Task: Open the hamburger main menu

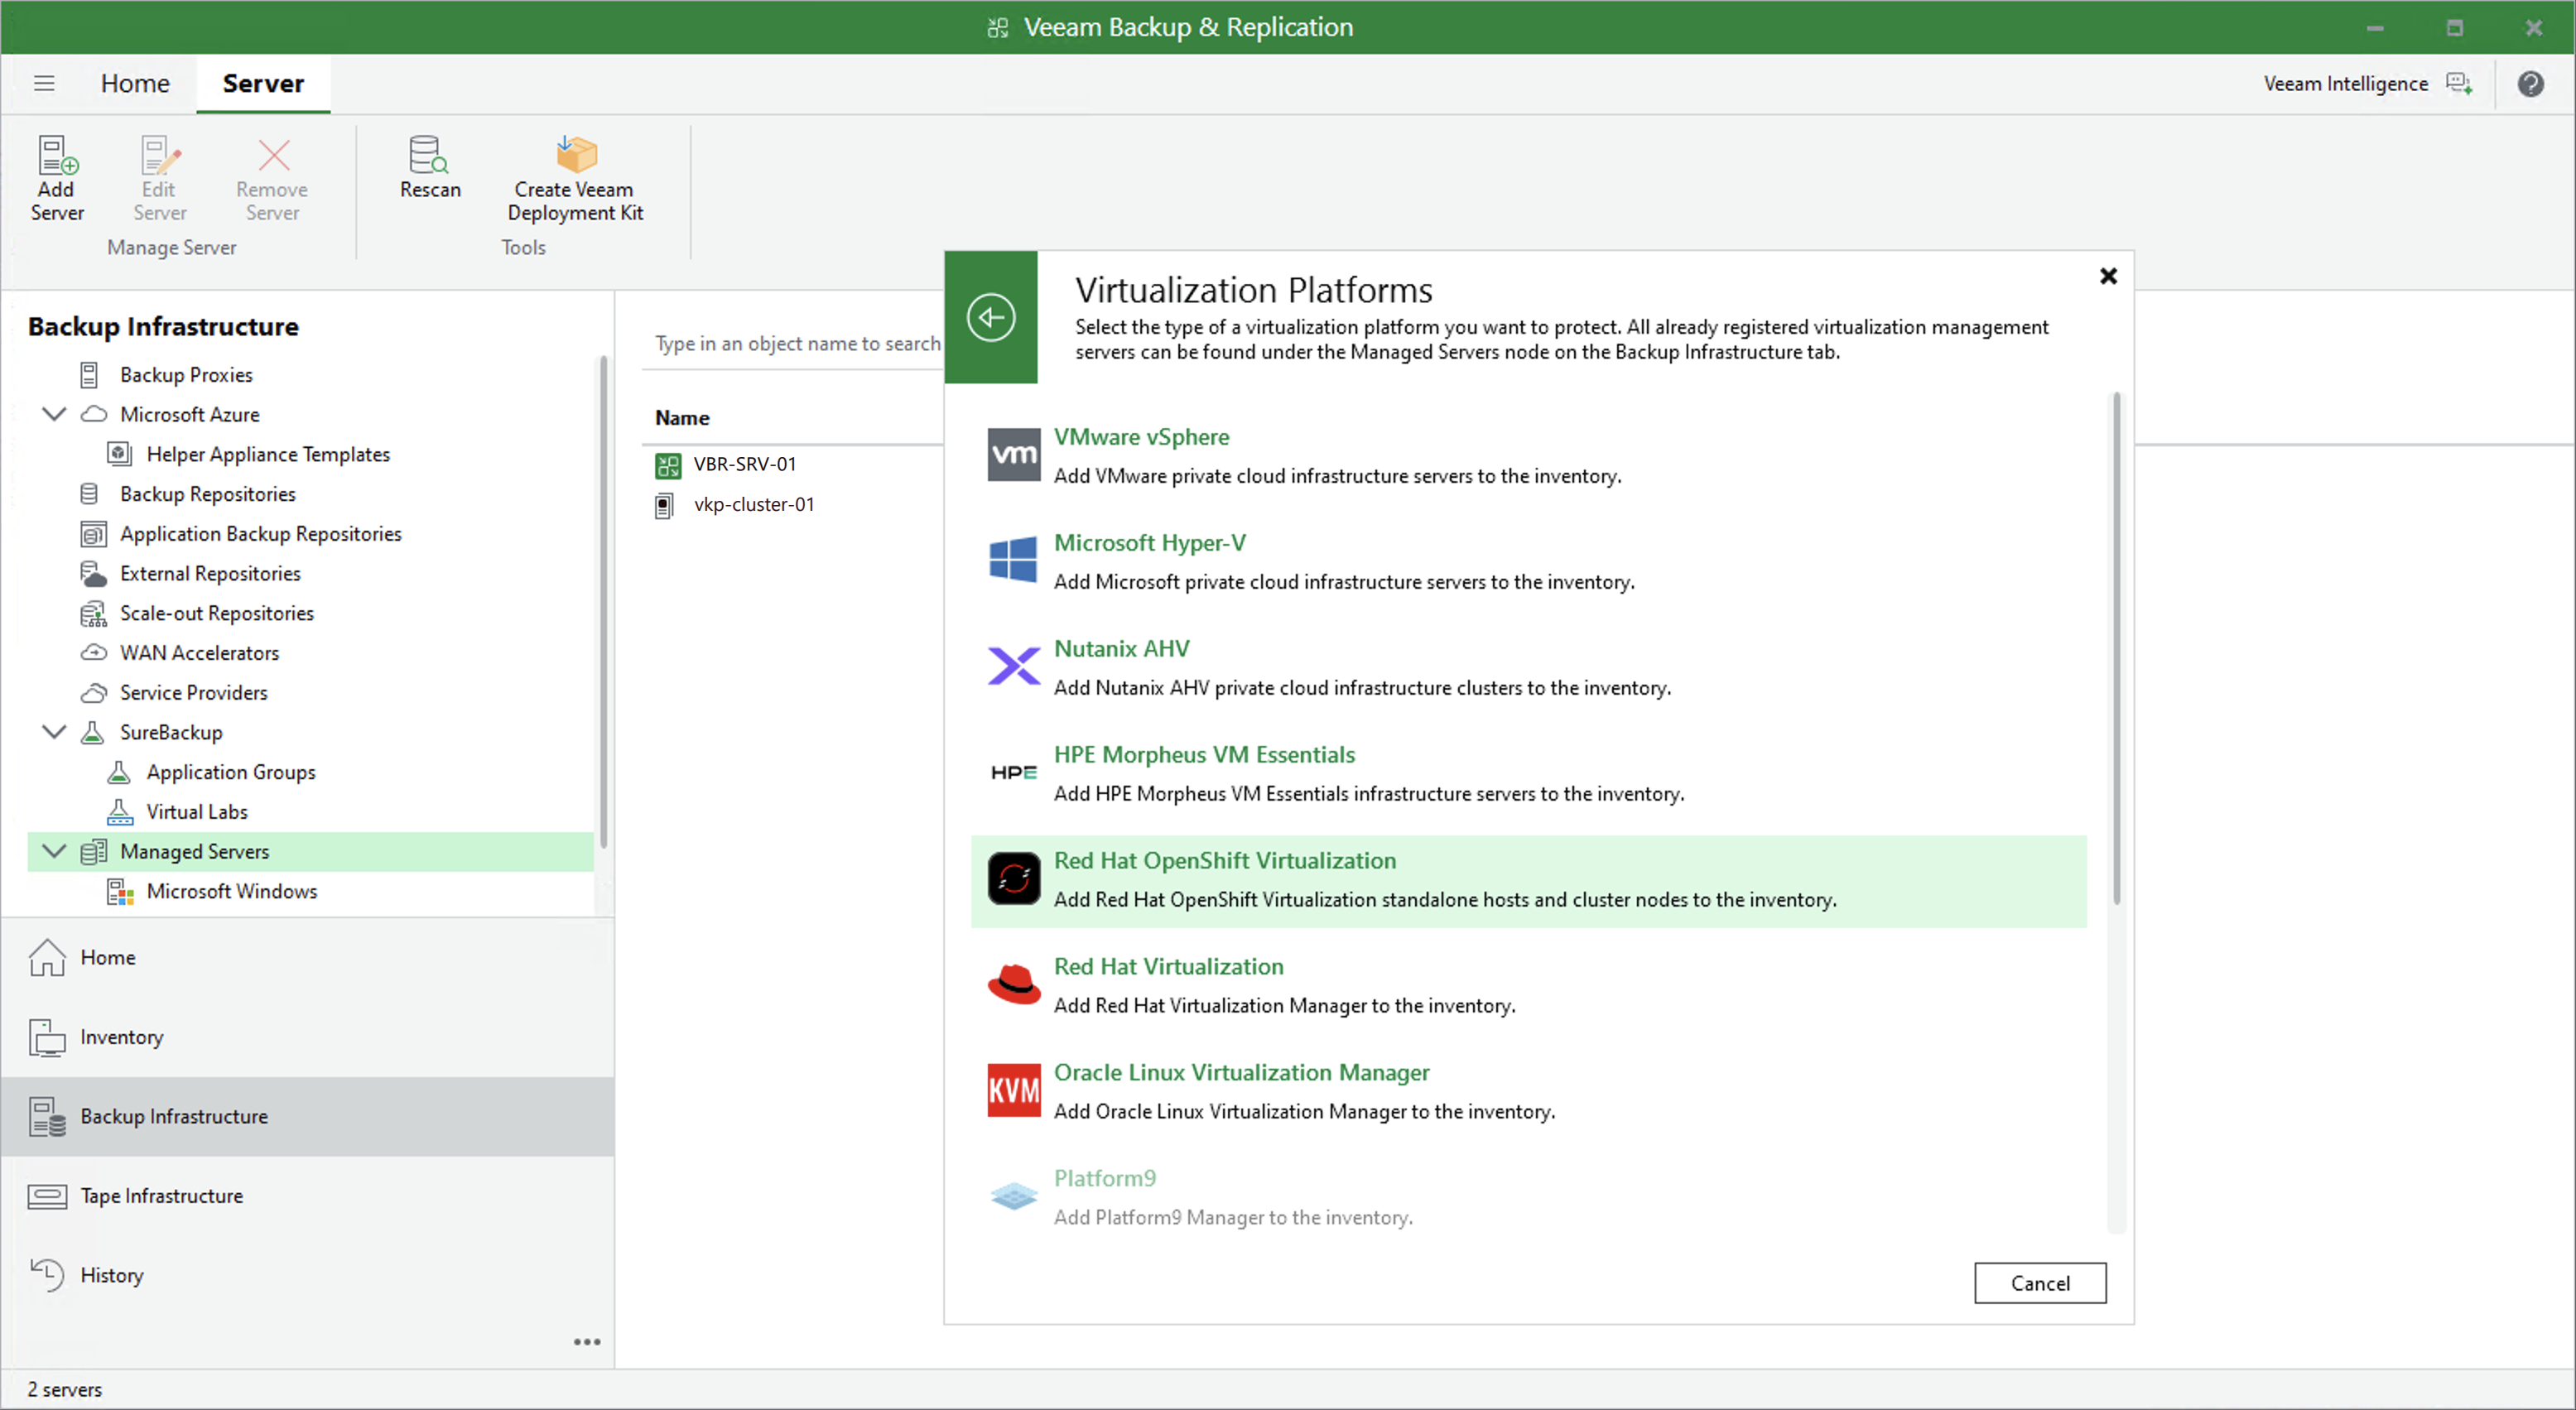Action: 44,83
